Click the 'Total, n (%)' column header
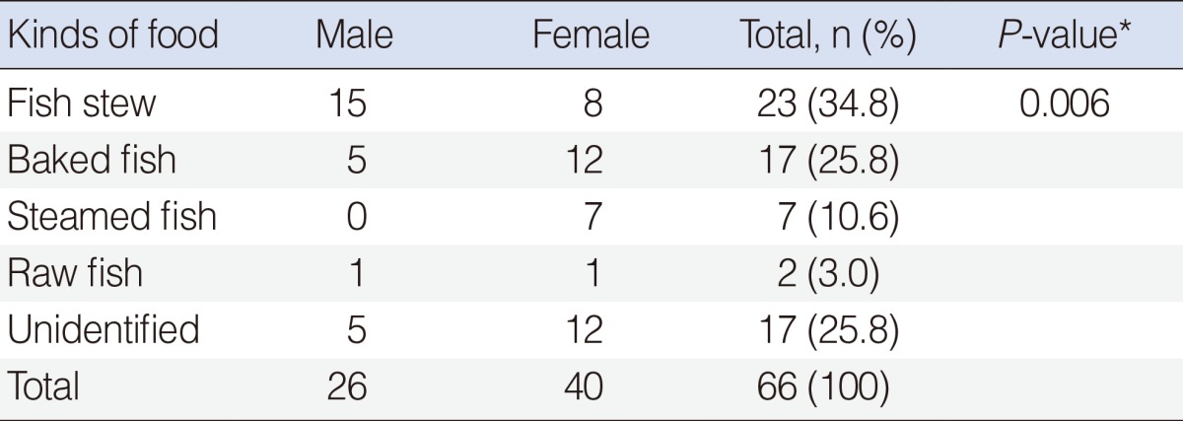This screenshot has height=421, width=1183. click(828, 37)
